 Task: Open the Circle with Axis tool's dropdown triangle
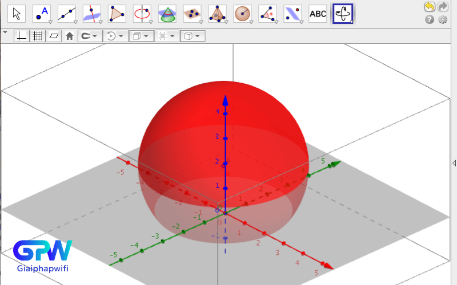point(151,22)
